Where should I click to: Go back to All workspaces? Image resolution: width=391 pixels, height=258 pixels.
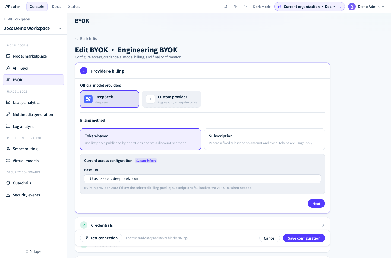[x=17, y=19]
